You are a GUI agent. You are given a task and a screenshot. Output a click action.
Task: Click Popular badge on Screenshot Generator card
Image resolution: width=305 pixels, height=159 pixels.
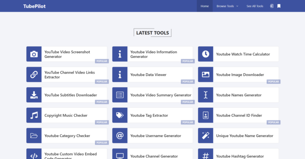(102, 61)
